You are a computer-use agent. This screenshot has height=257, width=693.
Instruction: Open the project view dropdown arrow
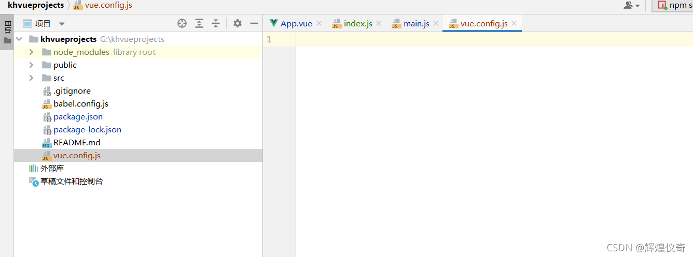click(x=62, y=24)
